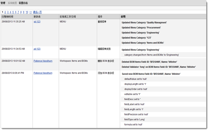Jump to 最后一页 last page link
Image resolution: width=209 pixels, height=131 pixels.
37,12
